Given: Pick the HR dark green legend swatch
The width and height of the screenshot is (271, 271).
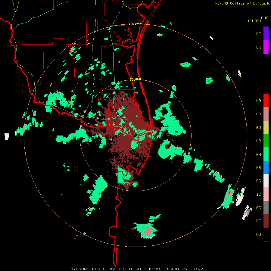Looking at the screenshot, I should (266, 141).
